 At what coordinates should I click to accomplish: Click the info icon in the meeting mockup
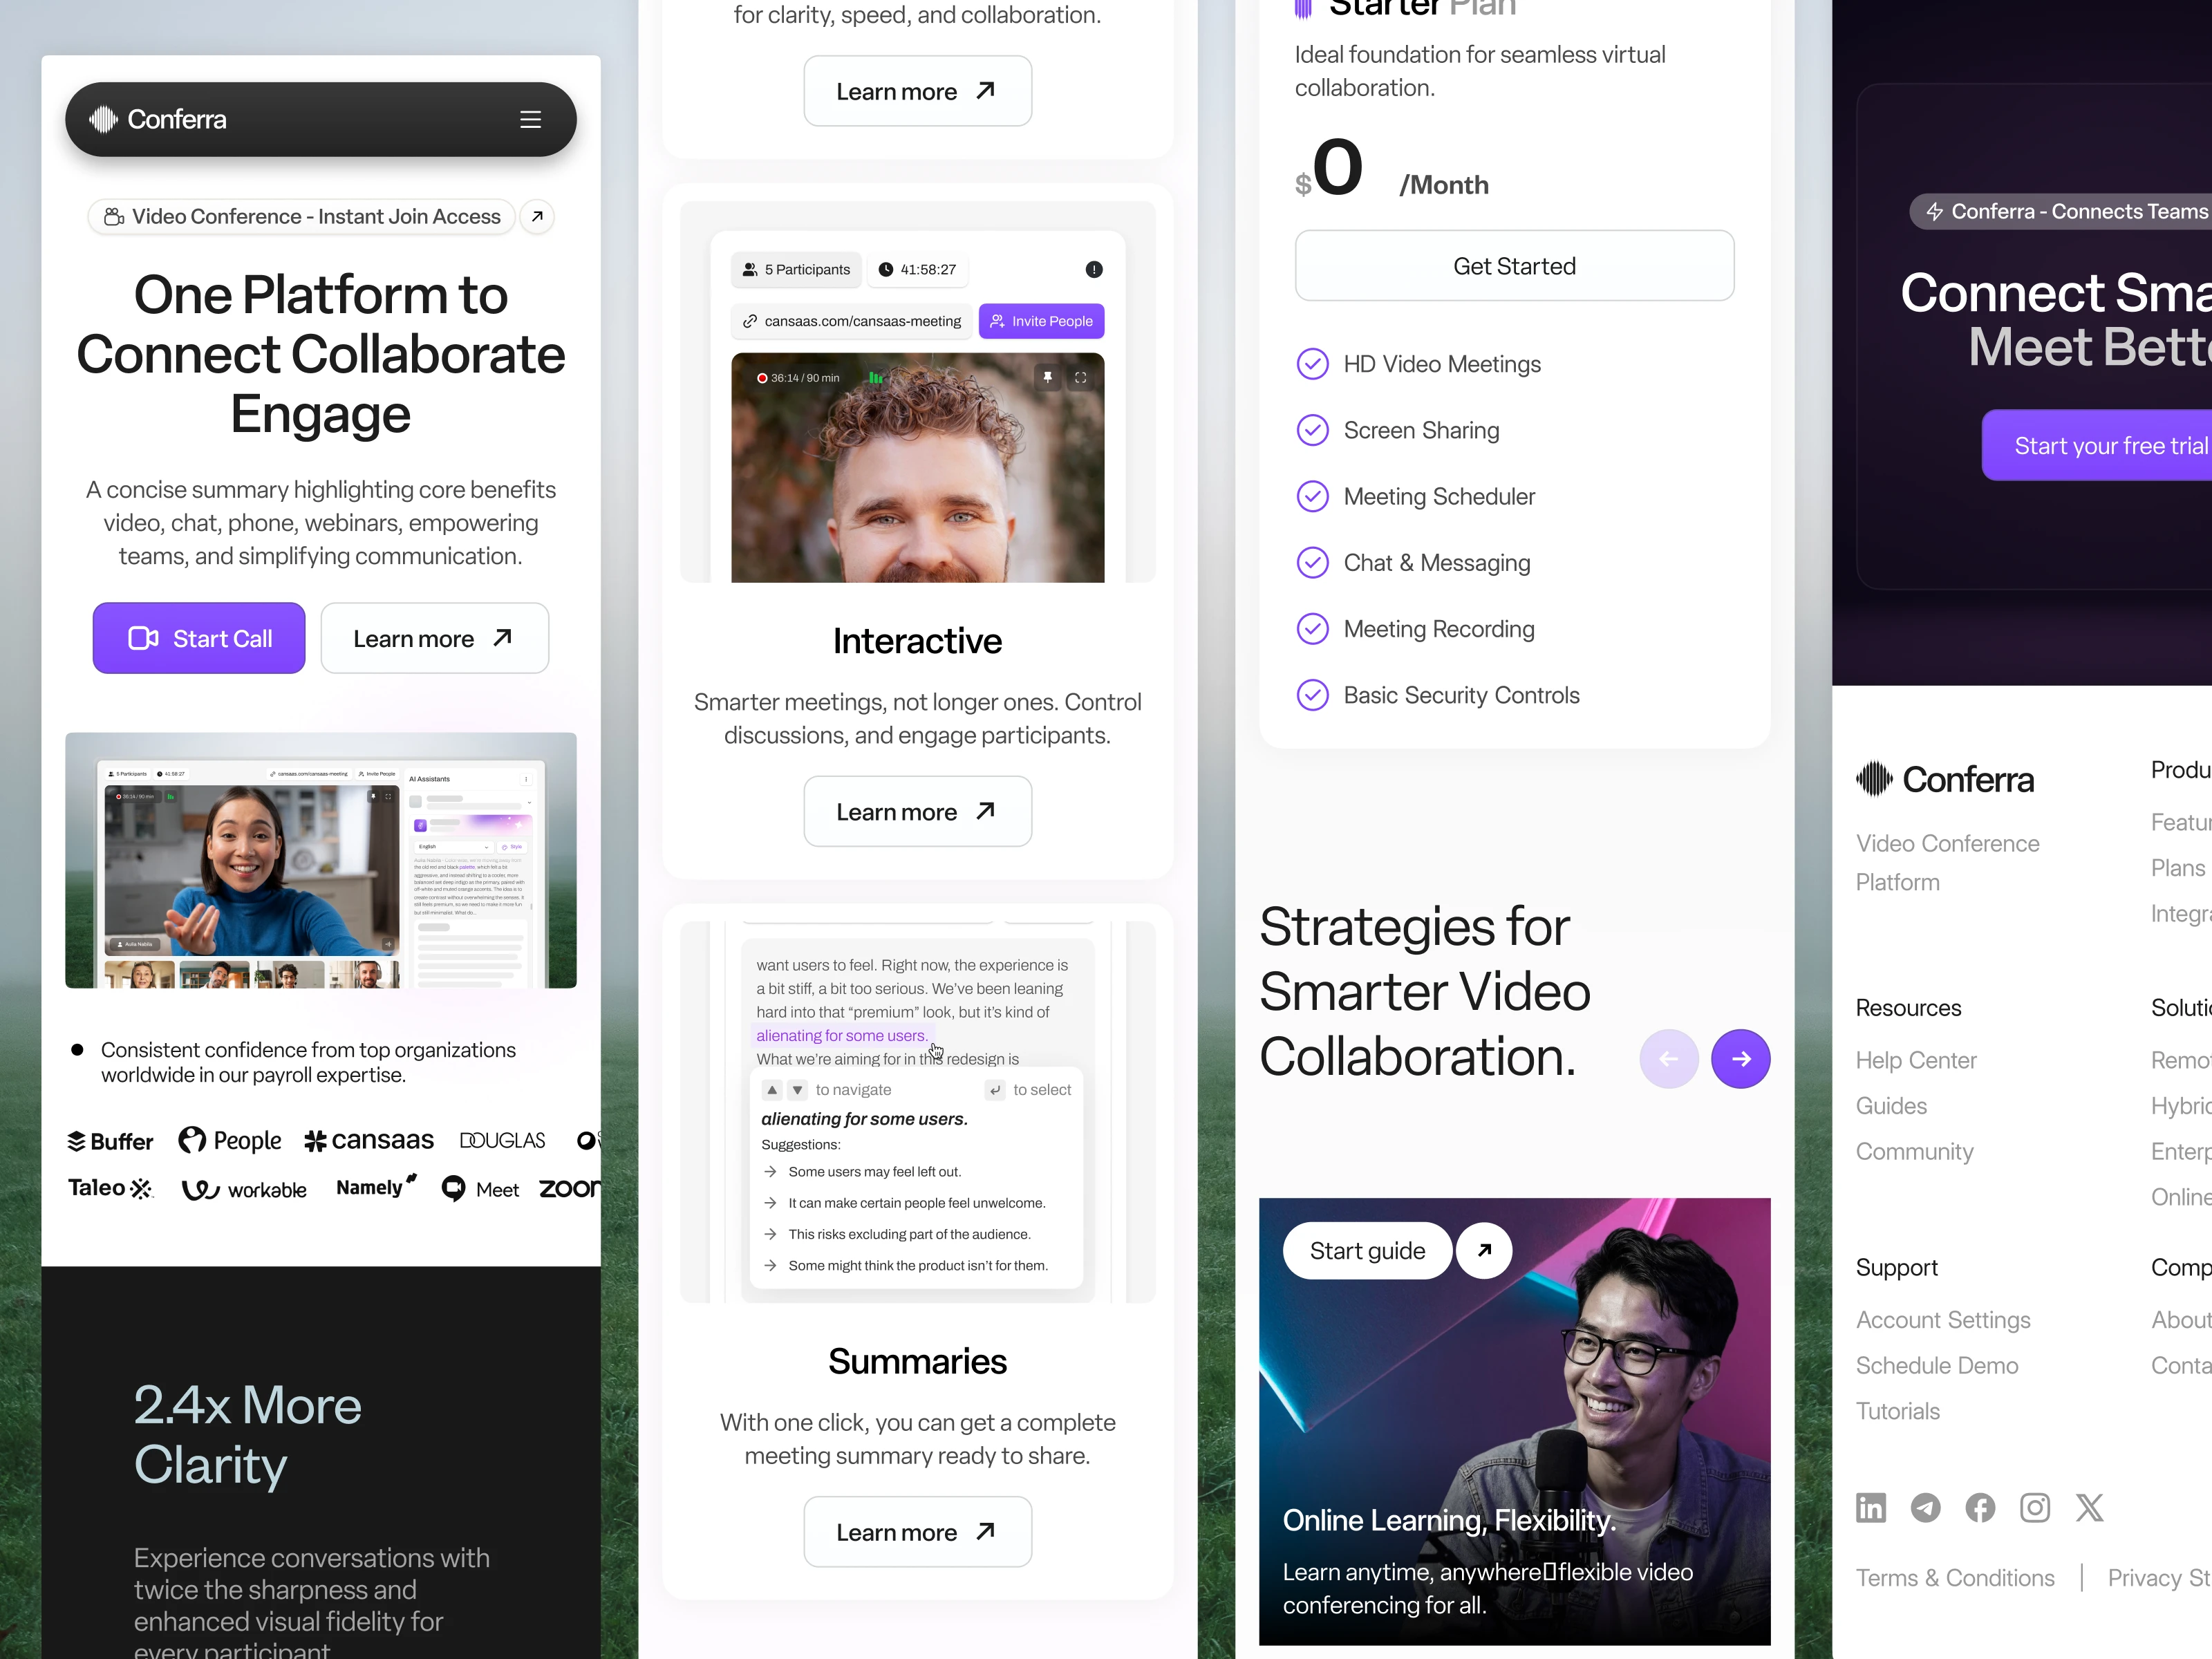click(x=1094, y=269)
